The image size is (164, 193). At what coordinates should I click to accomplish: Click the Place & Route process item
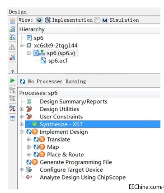66,155
